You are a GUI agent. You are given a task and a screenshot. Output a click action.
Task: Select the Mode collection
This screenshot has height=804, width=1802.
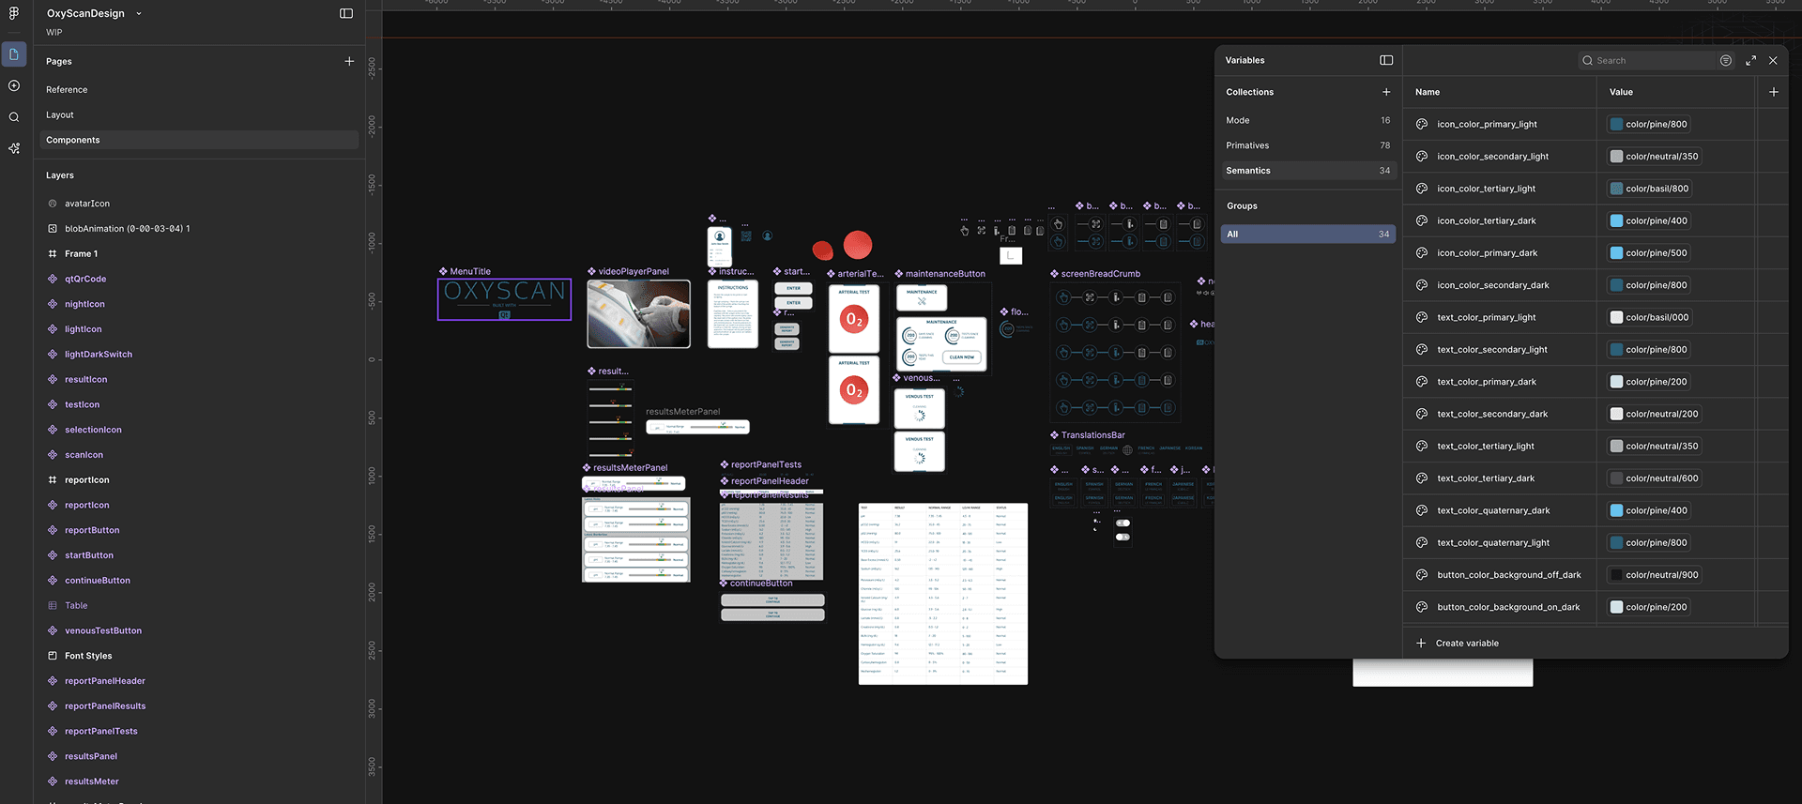[x=1307, y=120]
